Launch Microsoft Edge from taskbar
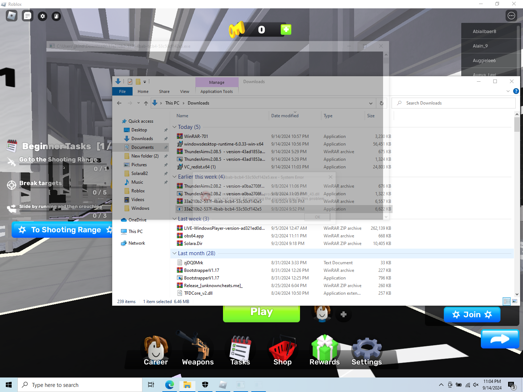This screenshot has width=523, height=392. [170, 385]
